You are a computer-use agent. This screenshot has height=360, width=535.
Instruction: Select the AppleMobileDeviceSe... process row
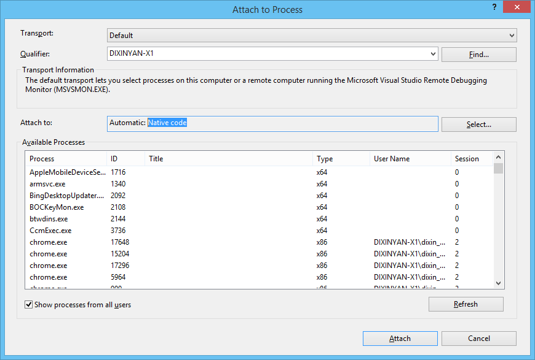pos(260,172)
